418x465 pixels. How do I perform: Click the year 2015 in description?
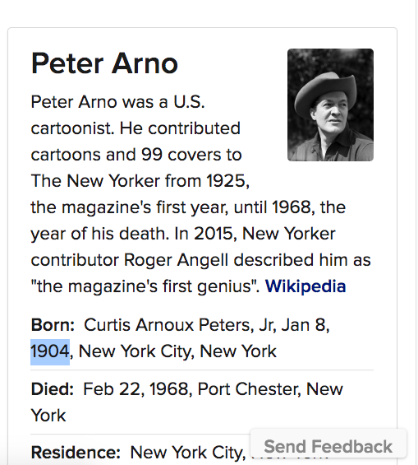click(x=215, y=234)
